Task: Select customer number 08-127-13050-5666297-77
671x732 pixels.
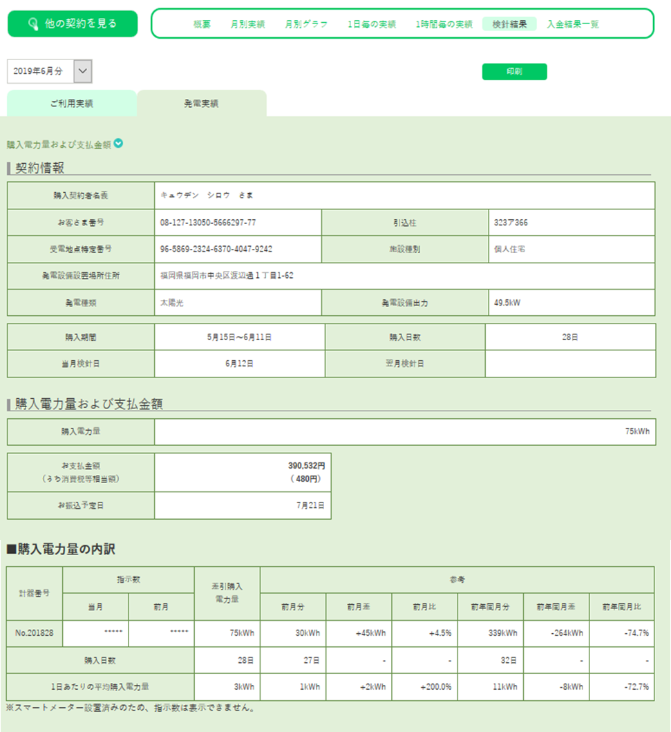Action: [208, 223]
